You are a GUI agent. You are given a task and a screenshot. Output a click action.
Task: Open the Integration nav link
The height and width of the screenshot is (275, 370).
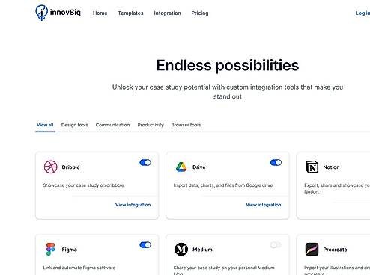[167, 13]
